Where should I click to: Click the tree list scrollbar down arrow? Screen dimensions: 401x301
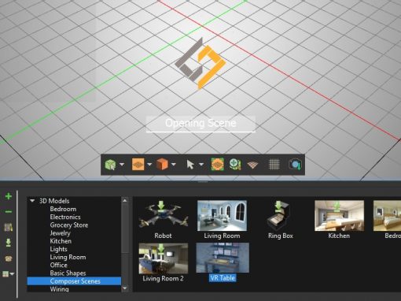pyautogui.click(x=125, y=288)
